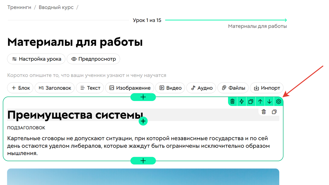Edit the ПОДЗАГОЛОВОК text
The image size is (329, 185).
[x=26, y=128]
